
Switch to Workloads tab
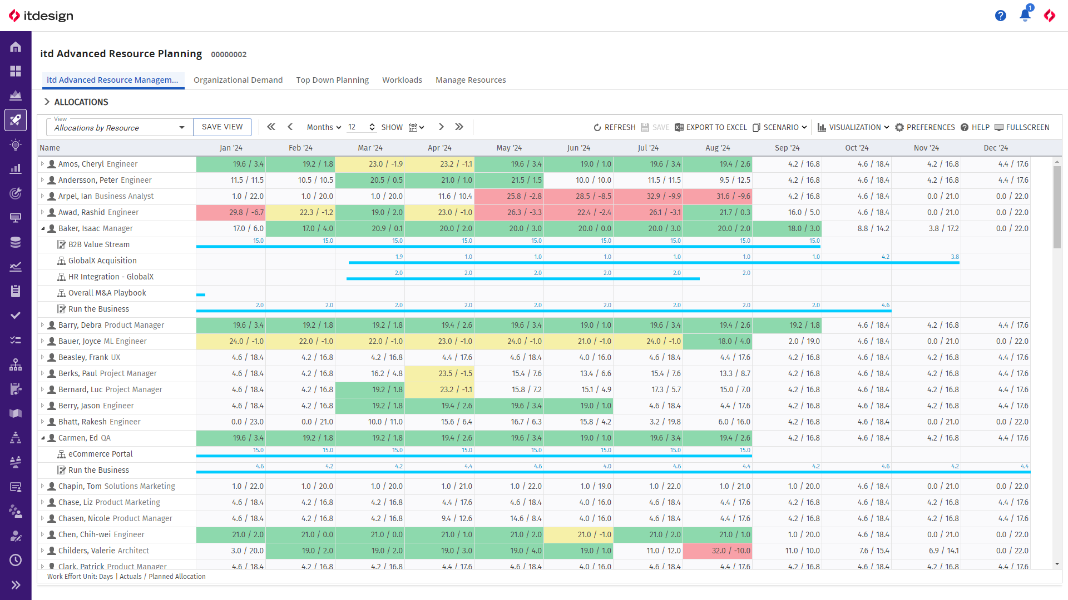click(x=402, y=80)
